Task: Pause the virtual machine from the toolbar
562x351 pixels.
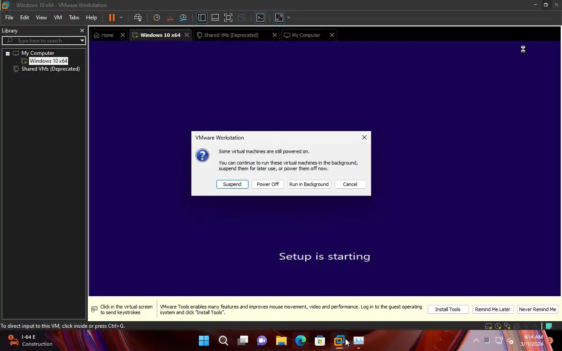Action: click(x=112, y=18)
